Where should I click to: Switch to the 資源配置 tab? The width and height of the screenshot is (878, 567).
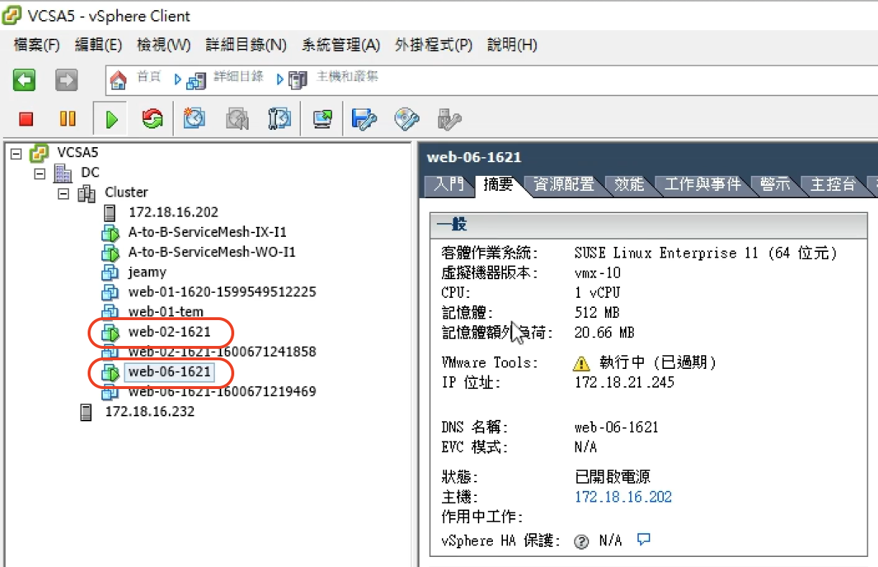pyautogui.click(x=564, y=185)
